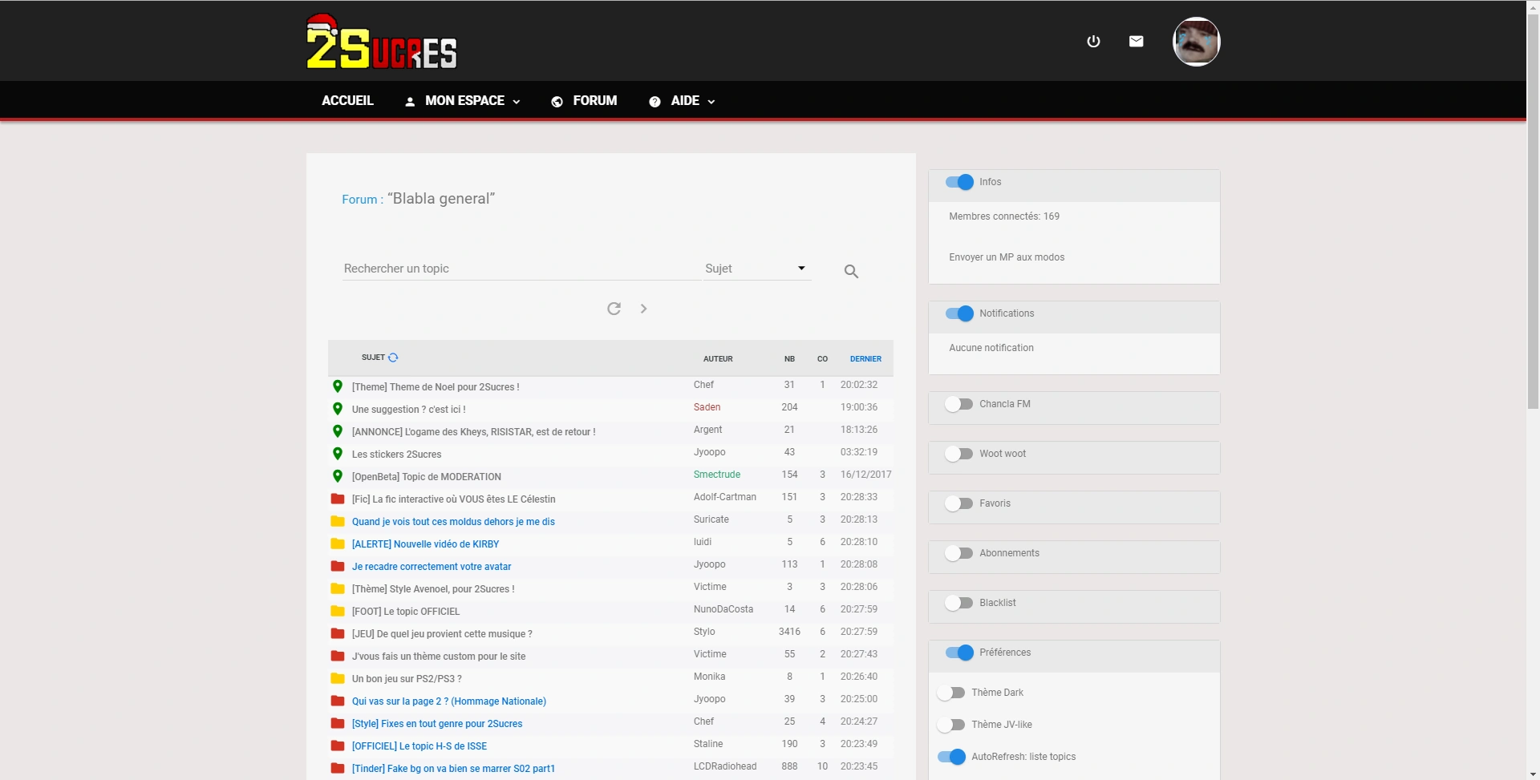Click the 2Sucres logo
1540x780 pixels.
pyautogui.click(x=382, y=43)
